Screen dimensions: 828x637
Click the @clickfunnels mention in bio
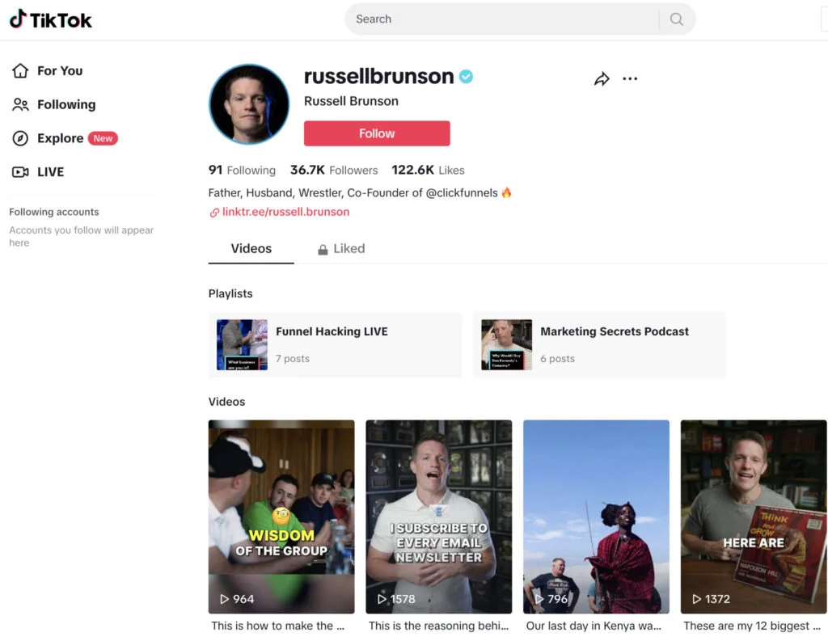462,192
